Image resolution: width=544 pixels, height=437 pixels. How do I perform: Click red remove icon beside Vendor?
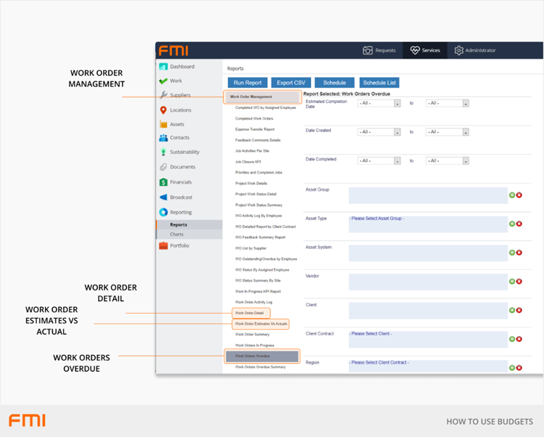[519, 281]
